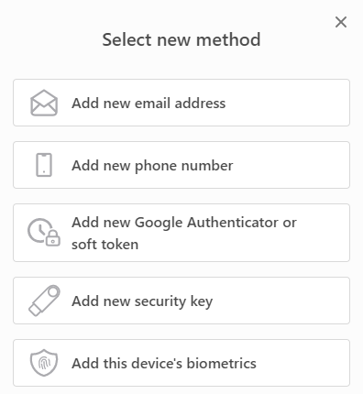Click the smartphone icon
This screenshot has height=394, width=363.
pyautogui.click(x=44, y=165)
